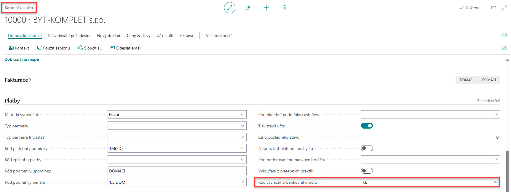Click Číslo posledního stavu field

click(x=430, y=137)
